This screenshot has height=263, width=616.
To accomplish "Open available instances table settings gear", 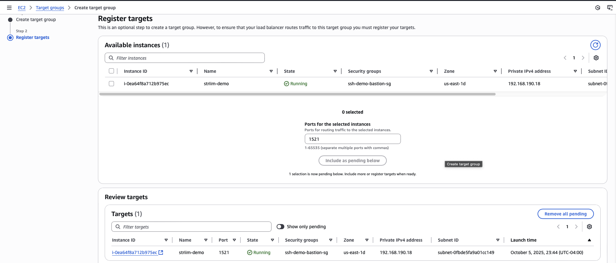I will 596,58.
